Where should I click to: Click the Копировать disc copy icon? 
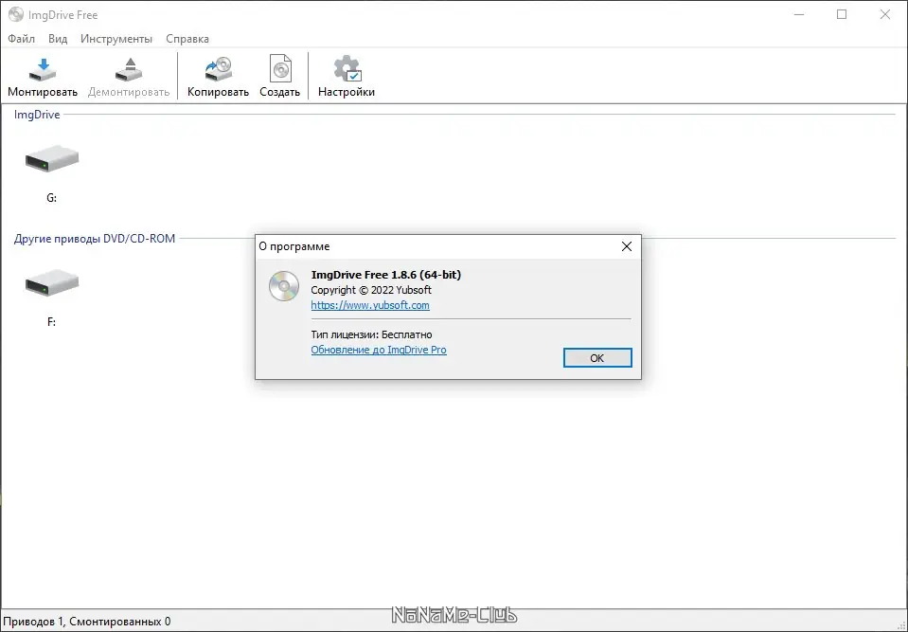click(219, 69)
